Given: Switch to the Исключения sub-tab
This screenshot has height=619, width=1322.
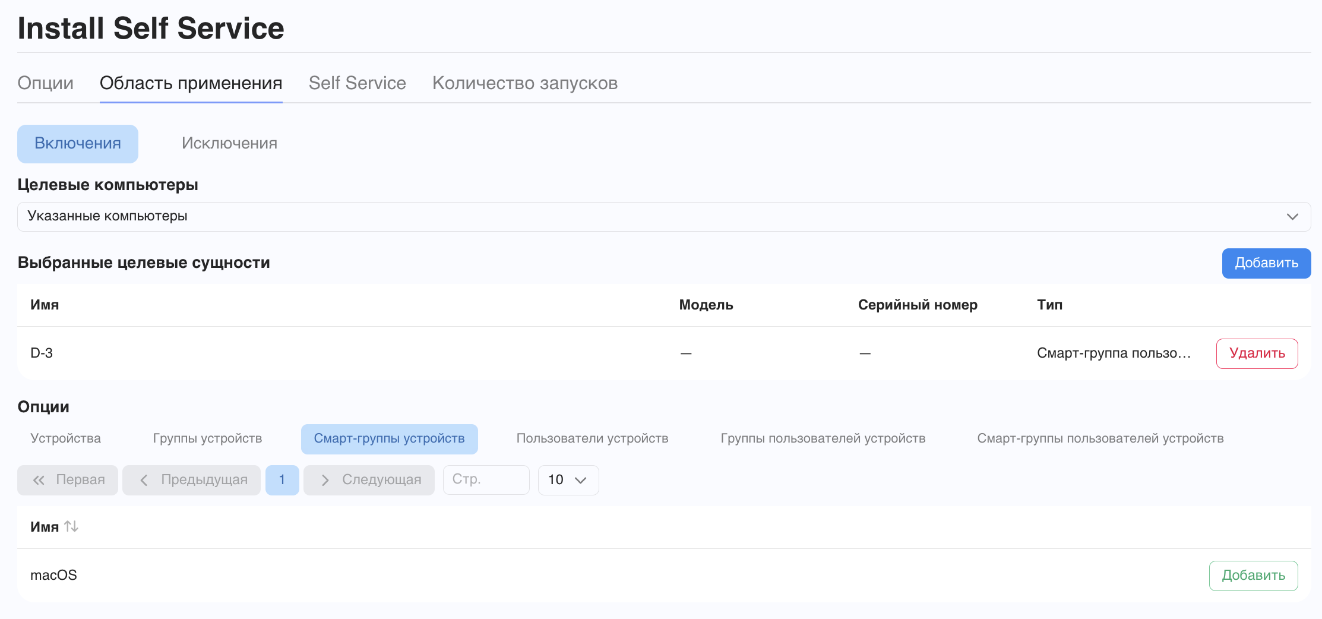Looking at the screenshot, I should (x=229, y=144).
